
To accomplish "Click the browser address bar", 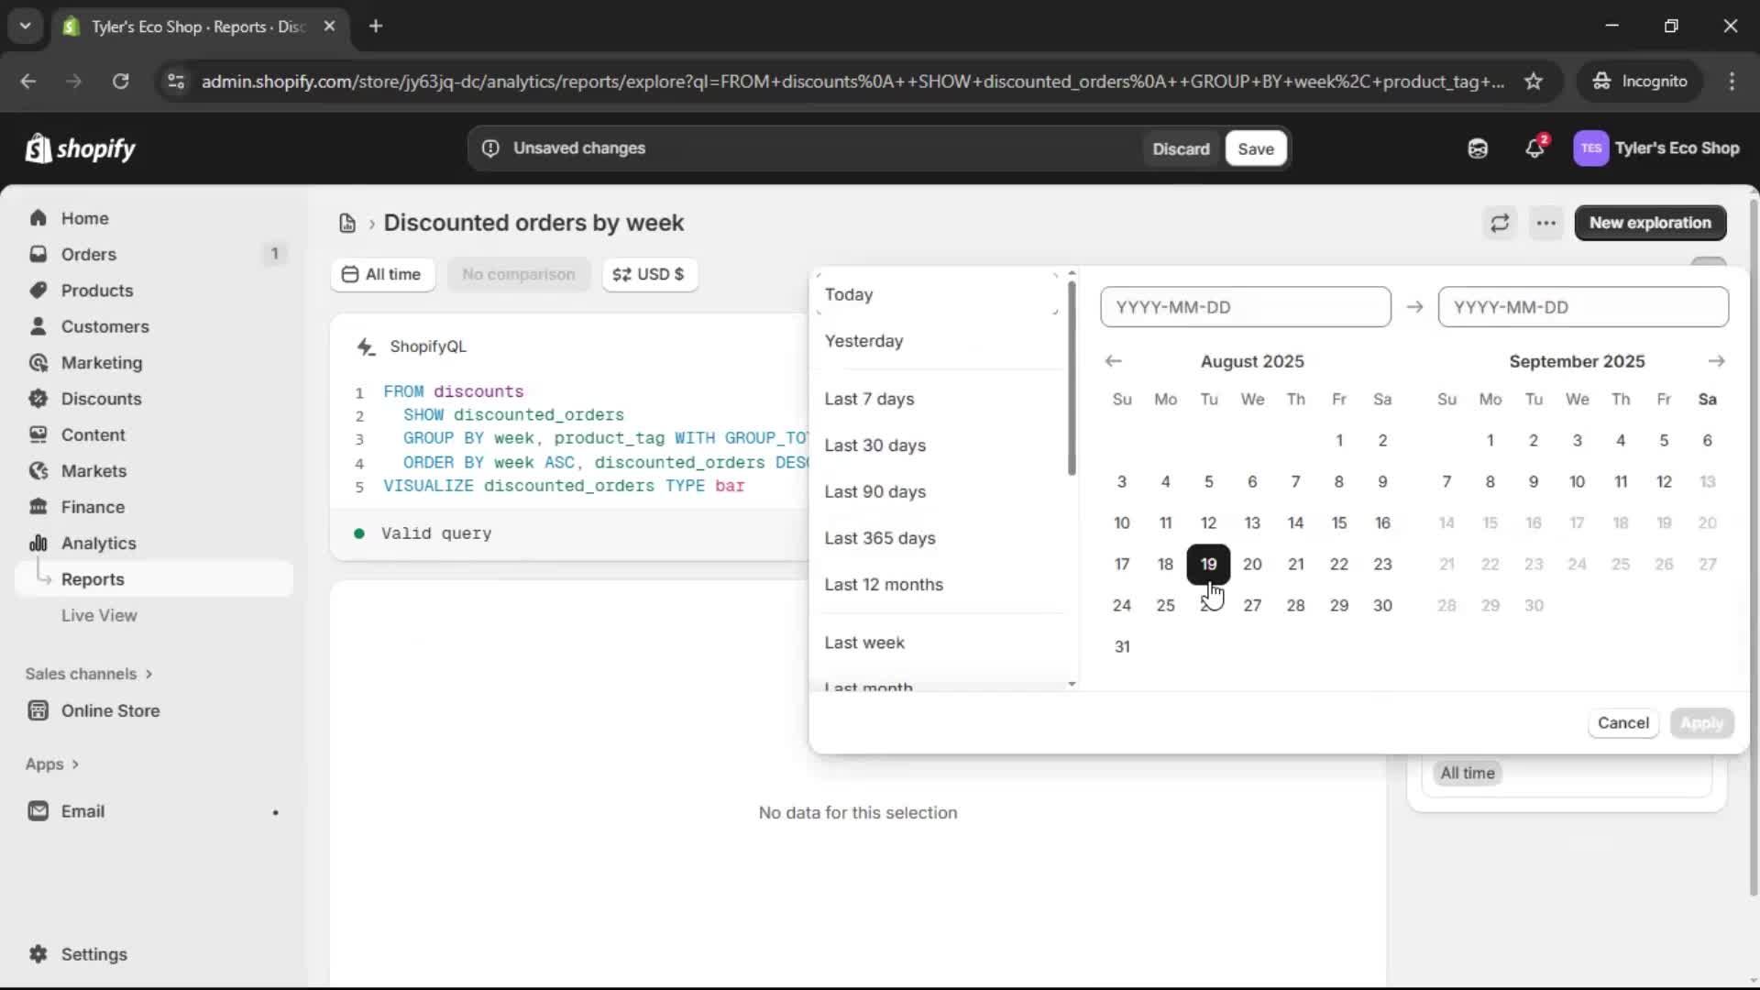I will (852, 82).
